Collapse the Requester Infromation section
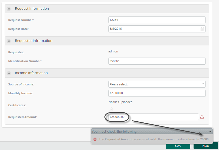 coord(9,41)
